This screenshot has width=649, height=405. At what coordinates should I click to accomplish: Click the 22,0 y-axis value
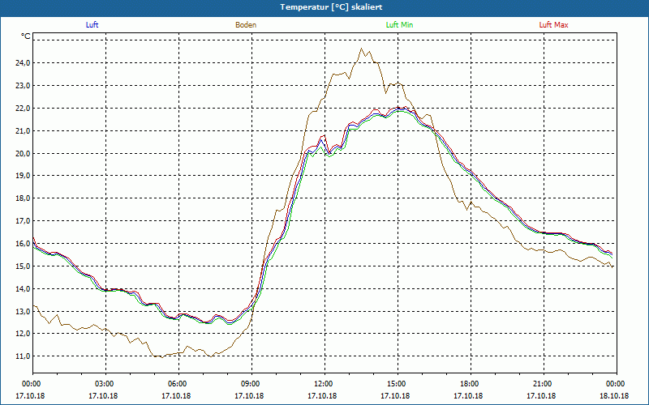pyautogui.click(x=23, y=109)
